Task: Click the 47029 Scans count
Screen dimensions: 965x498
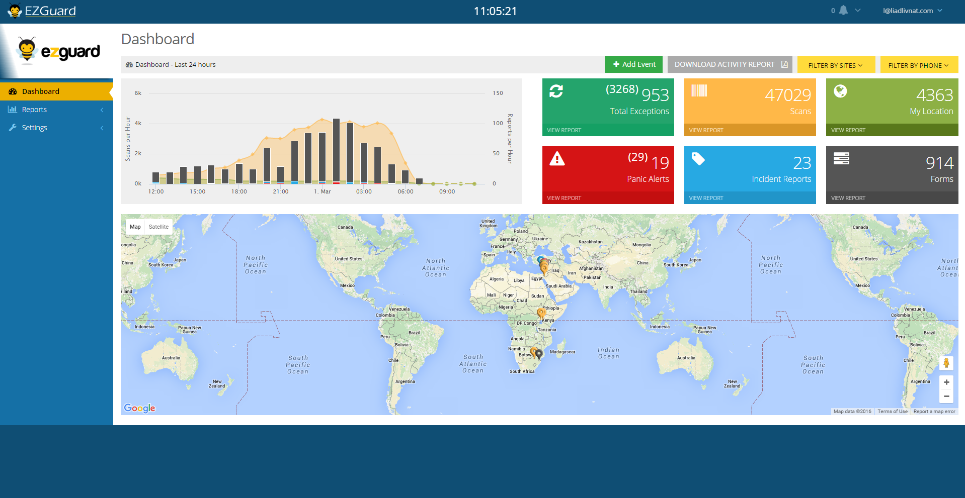Action: (x=788, y=95)
